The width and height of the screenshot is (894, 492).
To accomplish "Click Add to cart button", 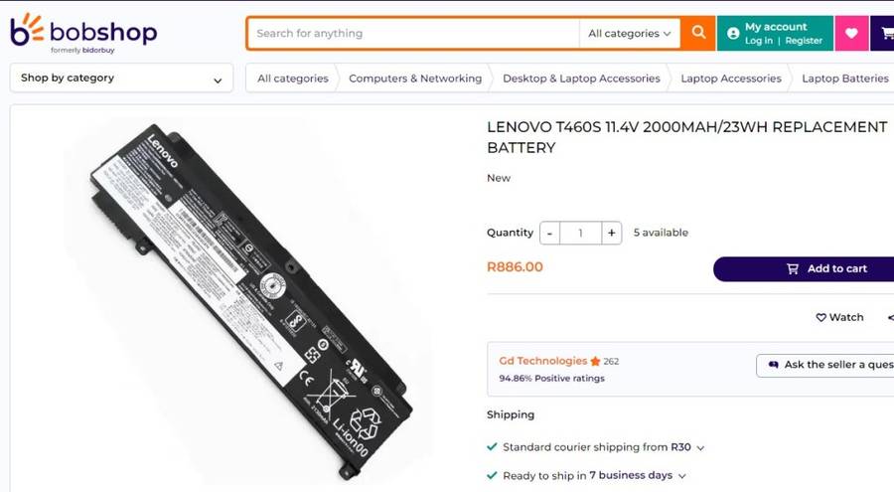I will tap(805, 268).
